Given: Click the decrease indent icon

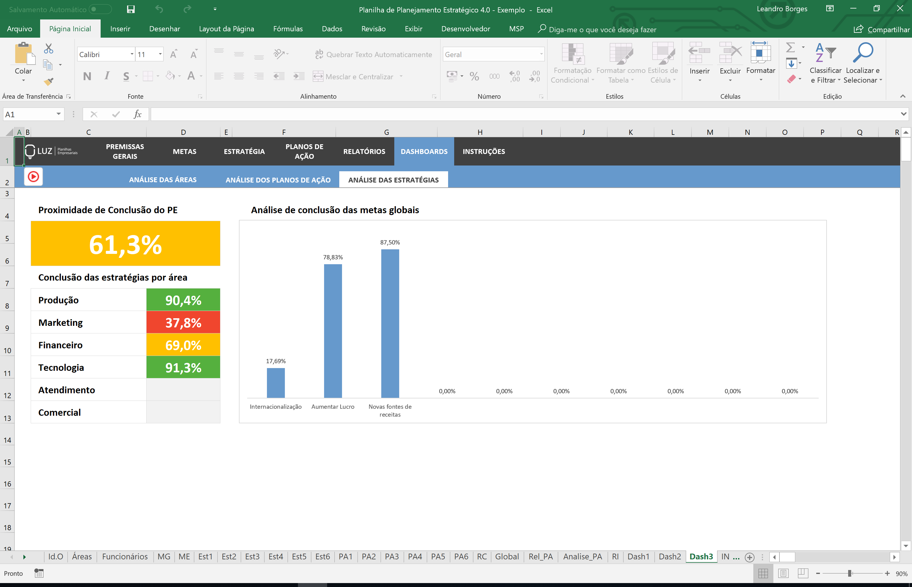Looking at the screenshot, I should pos(279,76).
